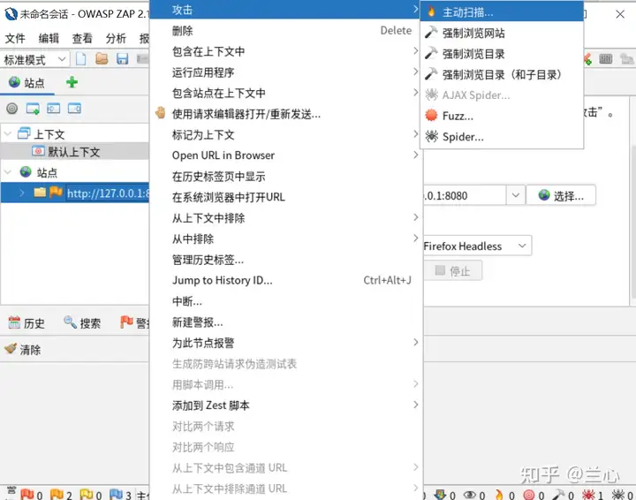Click into the URL field showing .0.1:8080

(x=465, y=195)
